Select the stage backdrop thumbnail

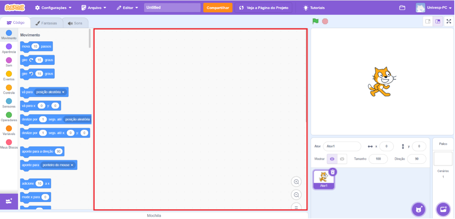(443, 159)
